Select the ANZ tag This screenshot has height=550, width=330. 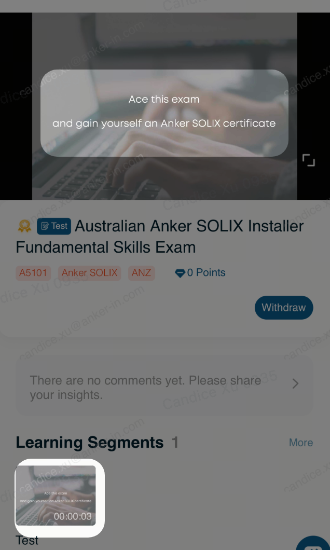click(x=141, y=273)
